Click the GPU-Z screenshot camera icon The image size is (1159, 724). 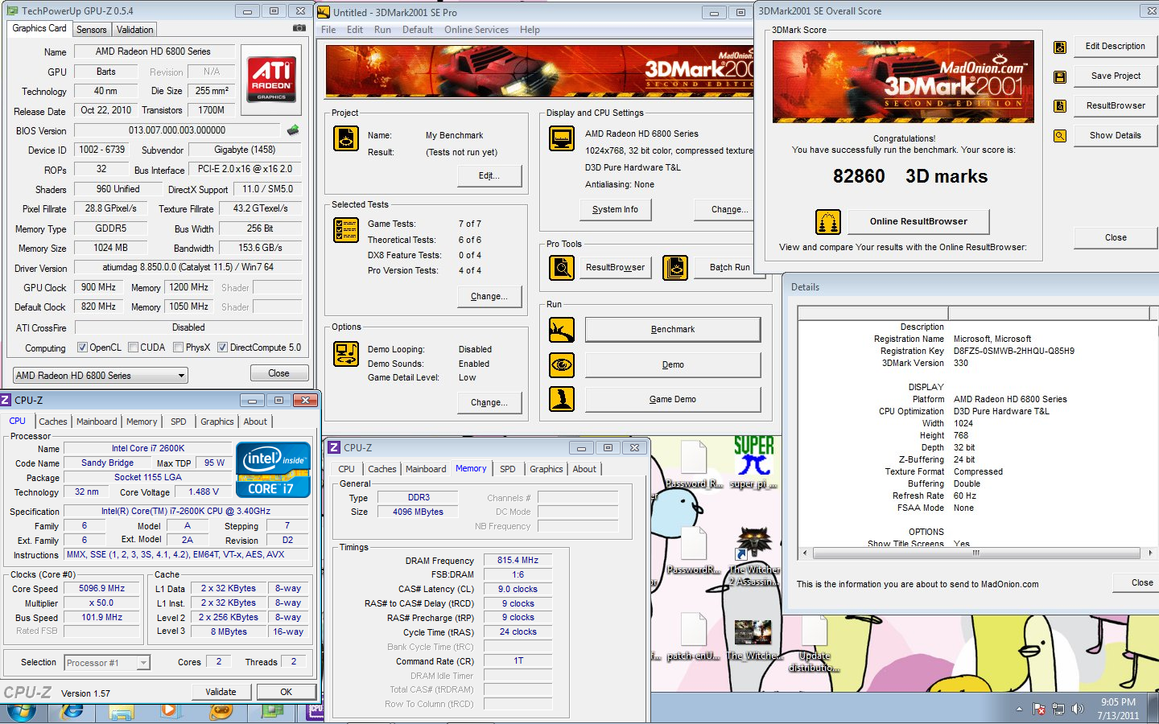pyautogui.click(x=299, y=27)
